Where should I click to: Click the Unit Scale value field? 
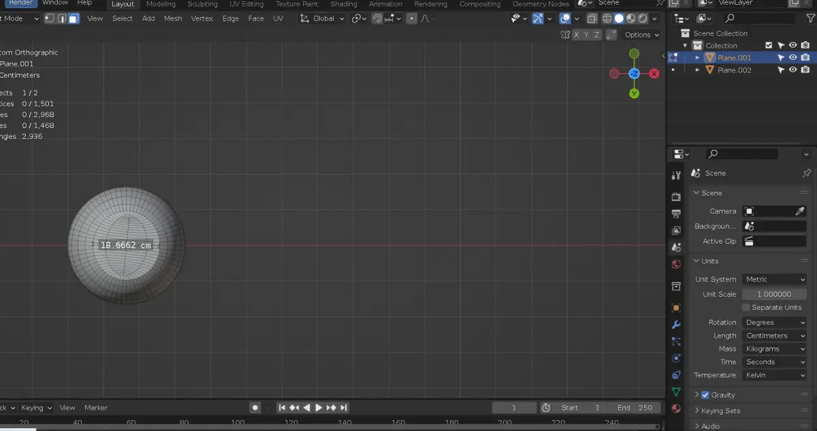pos(774,294)
